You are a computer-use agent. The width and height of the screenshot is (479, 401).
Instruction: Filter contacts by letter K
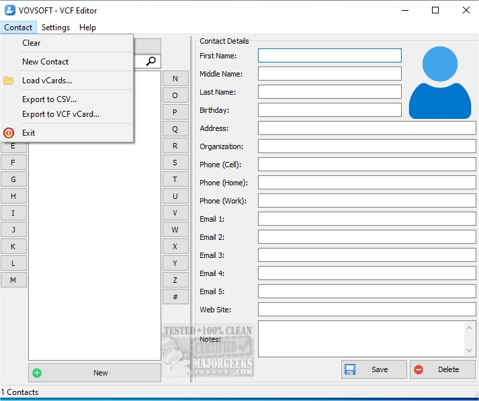(x=13, y=247)
